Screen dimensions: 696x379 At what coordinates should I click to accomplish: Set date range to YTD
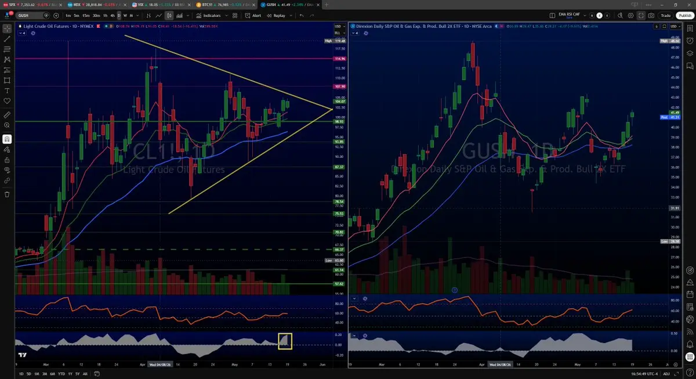pos(60,374)
